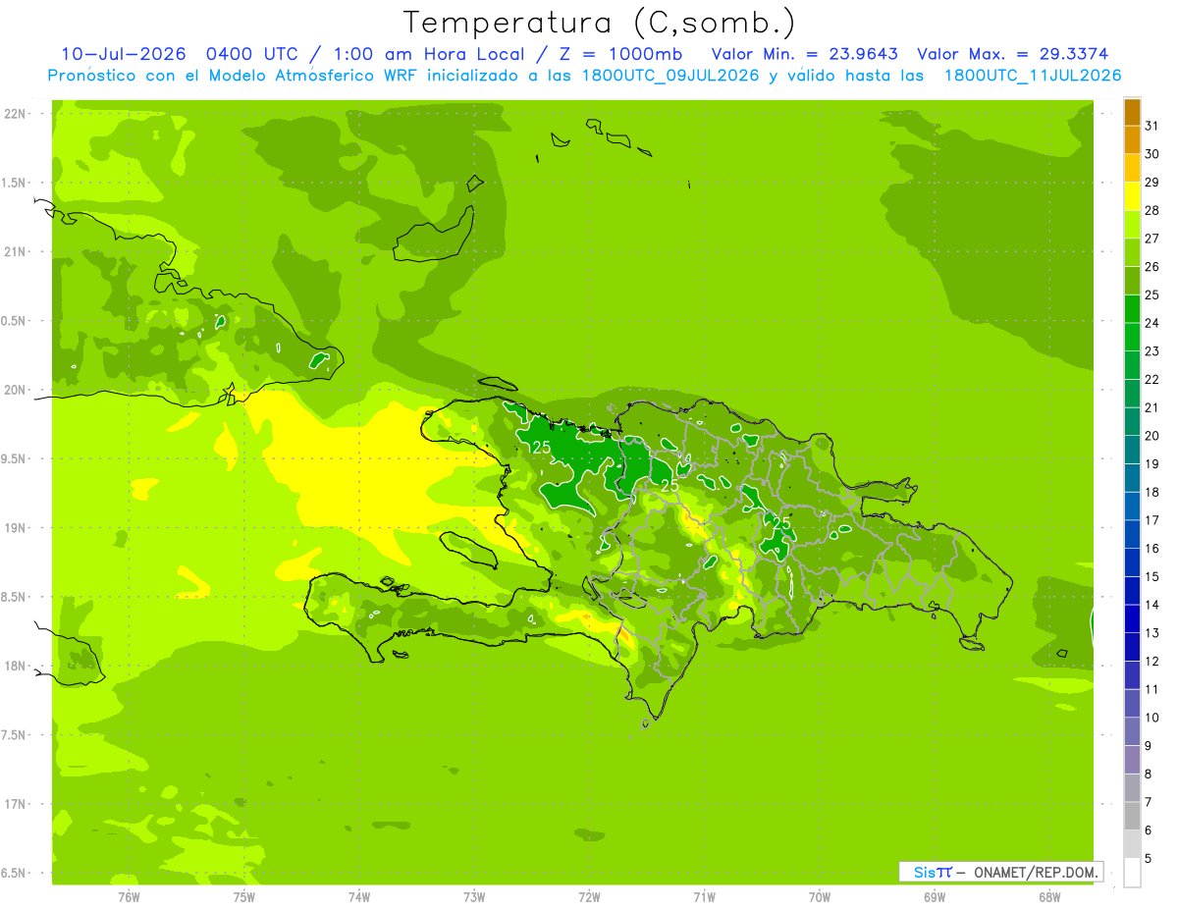Click the light green 26–27 legend band

coord(1132,253)
